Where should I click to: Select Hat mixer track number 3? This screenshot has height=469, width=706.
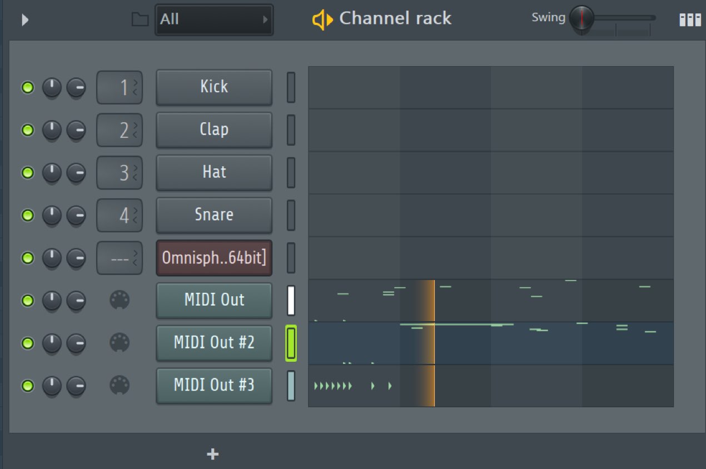120,173
